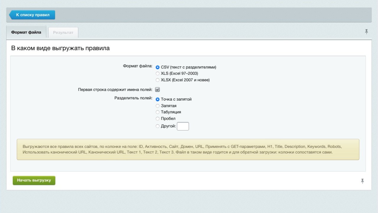Click the info note starting 'Выгружаются все правила'
Image resolution: width=378 pixels, height=213 pixels.
(x=188, y=149)
